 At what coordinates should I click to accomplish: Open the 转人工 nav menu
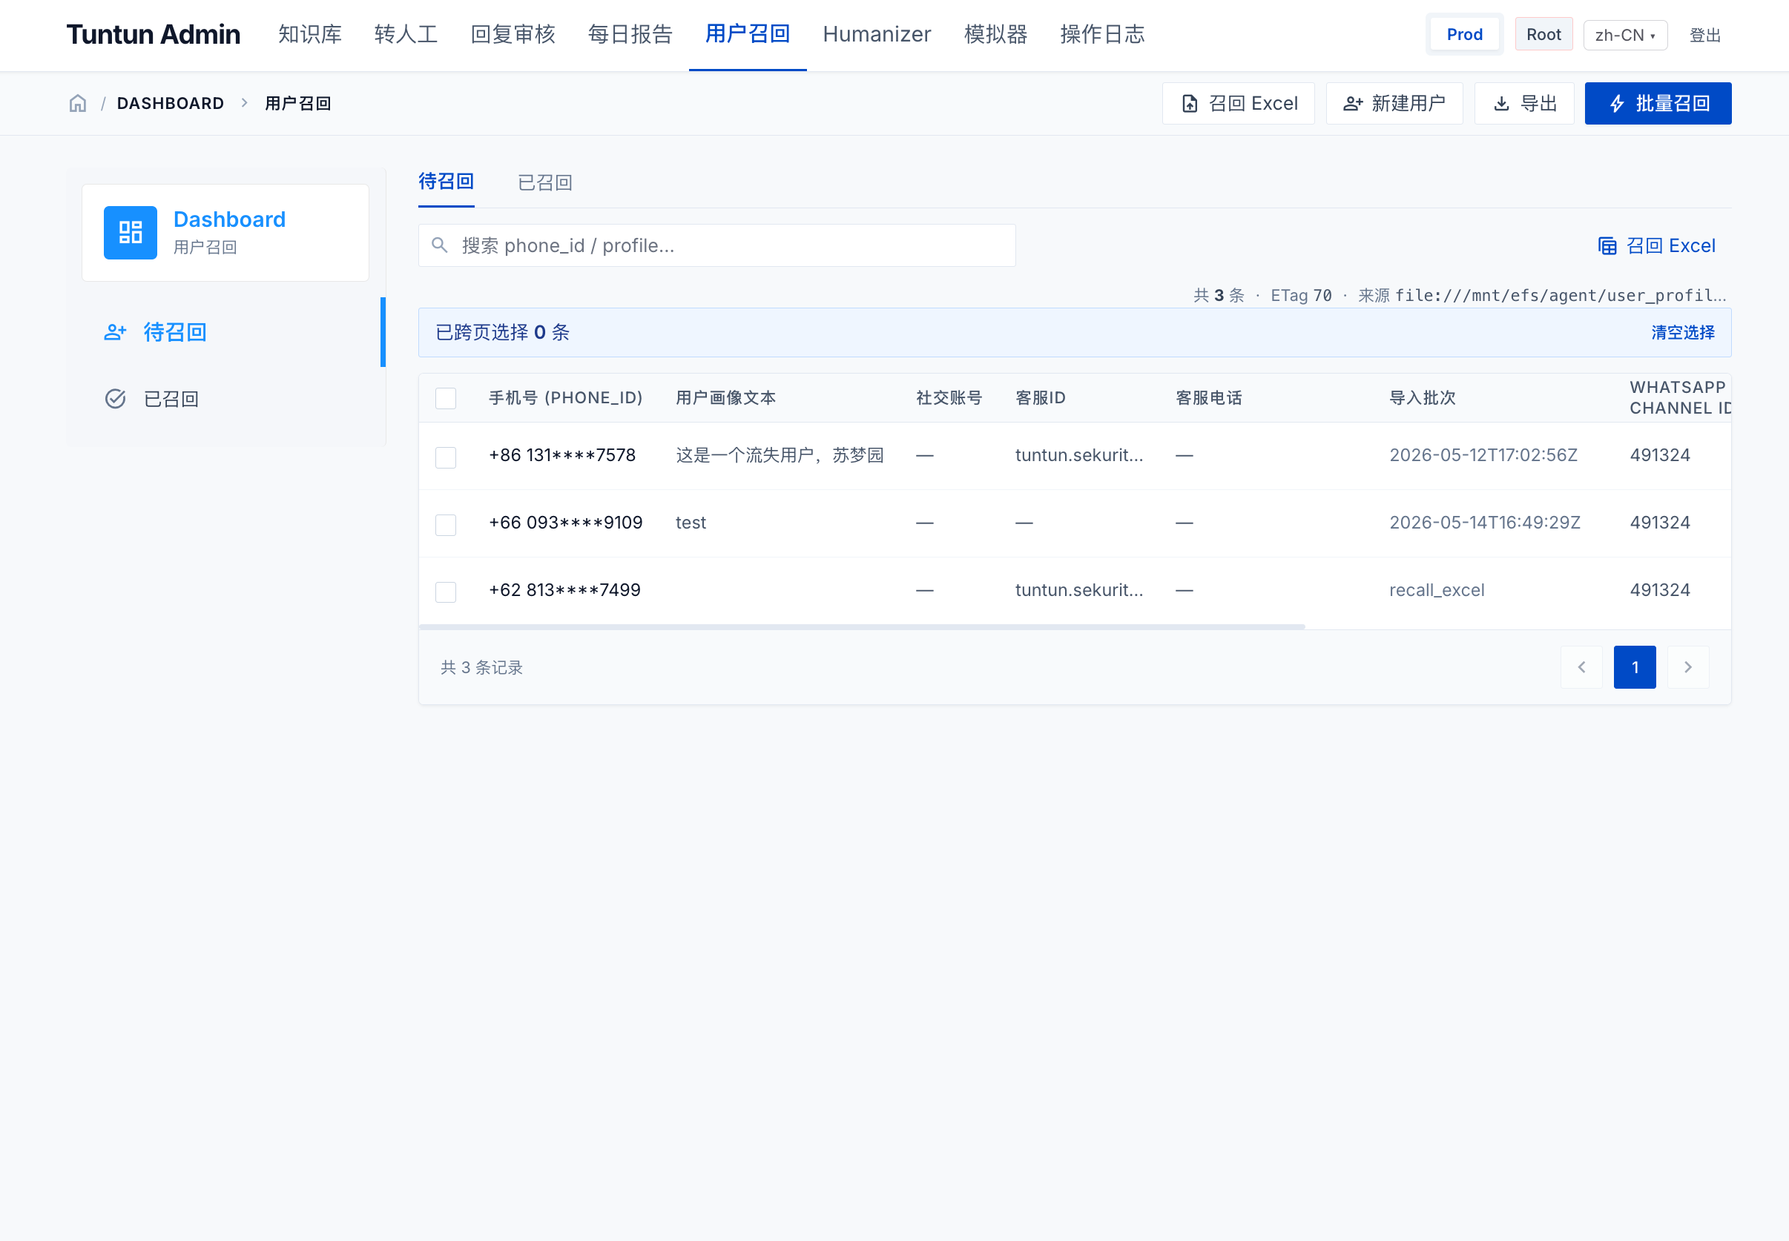click(x=406, y=34)
